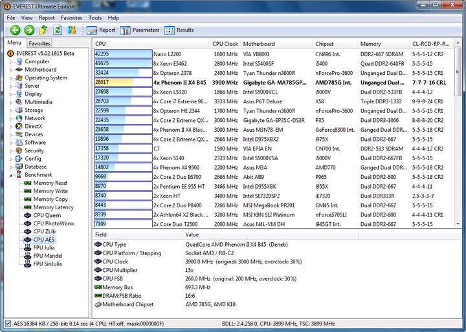Image resolution: width=466 pixels, height=332 pixels.
Task: Click the results list vertical scrollbar thumb
Action: [458, 72]
